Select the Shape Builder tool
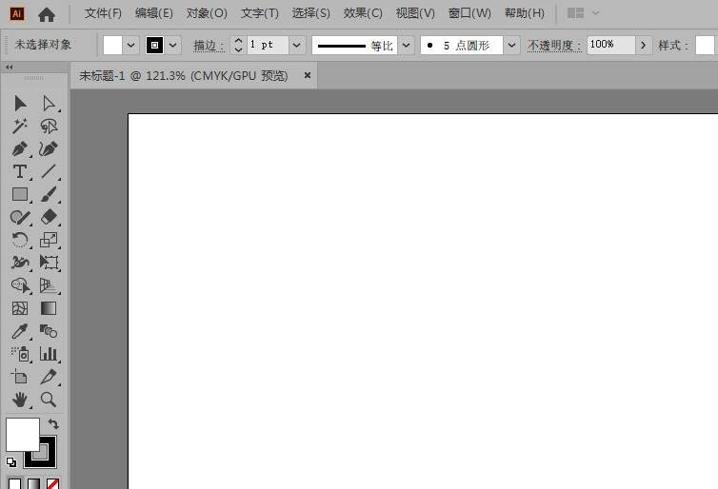The height and width of the screenshot is (489, 718). (x=20, y=285)
